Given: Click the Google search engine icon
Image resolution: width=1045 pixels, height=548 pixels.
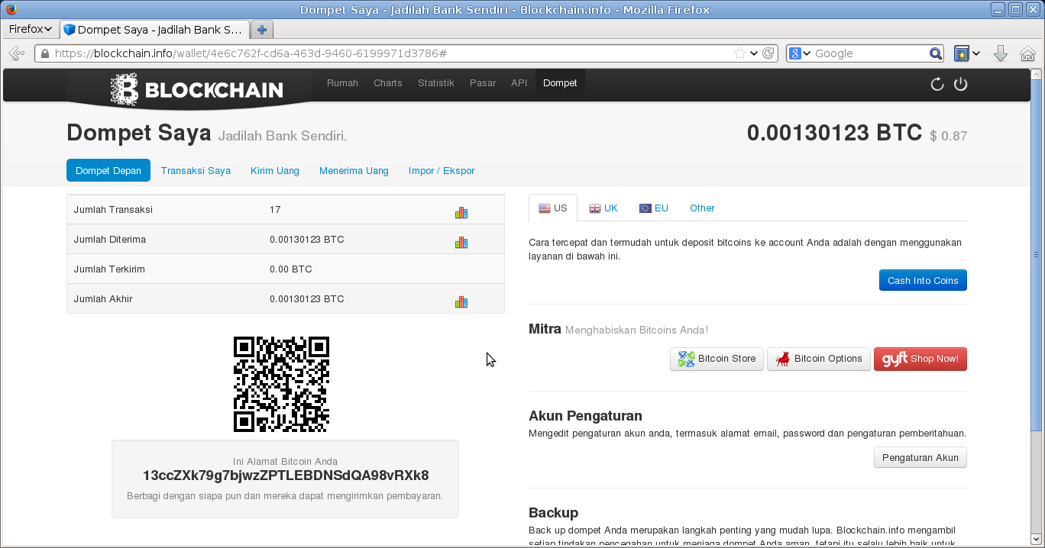Looking at the screenshot, I should (795, 53).
